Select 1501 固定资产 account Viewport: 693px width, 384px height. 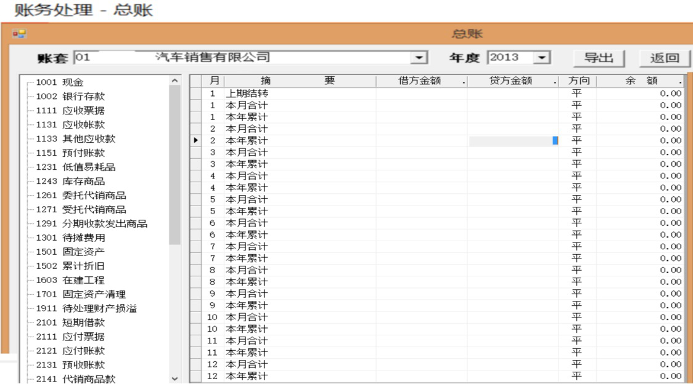70,252
